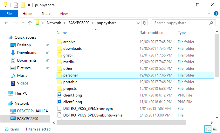Screen dimensions: 220x133
Task: Select the archive folder icon
Action: (59, 42)
